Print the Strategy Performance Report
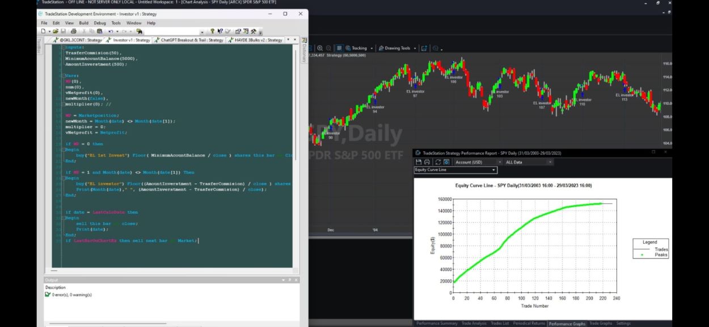The image size is (709, 327). click(427, 162)
